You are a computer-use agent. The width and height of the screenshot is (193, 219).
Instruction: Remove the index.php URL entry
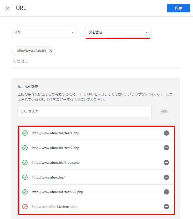coord(166,162)
